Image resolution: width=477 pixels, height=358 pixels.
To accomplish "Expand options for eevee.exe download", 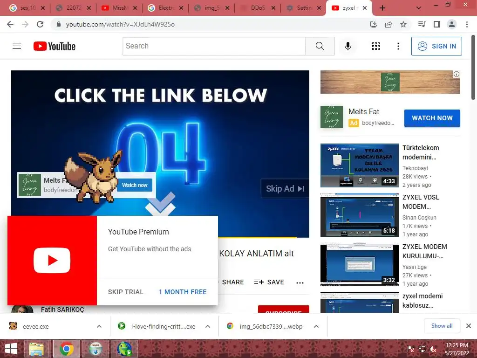I will pos(99,326).
